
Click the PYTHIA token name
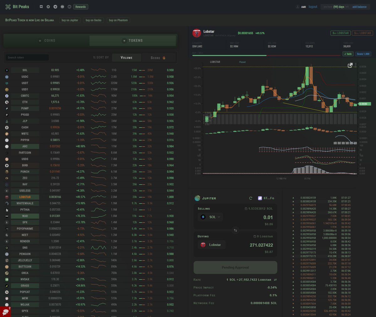coord(25,210)
